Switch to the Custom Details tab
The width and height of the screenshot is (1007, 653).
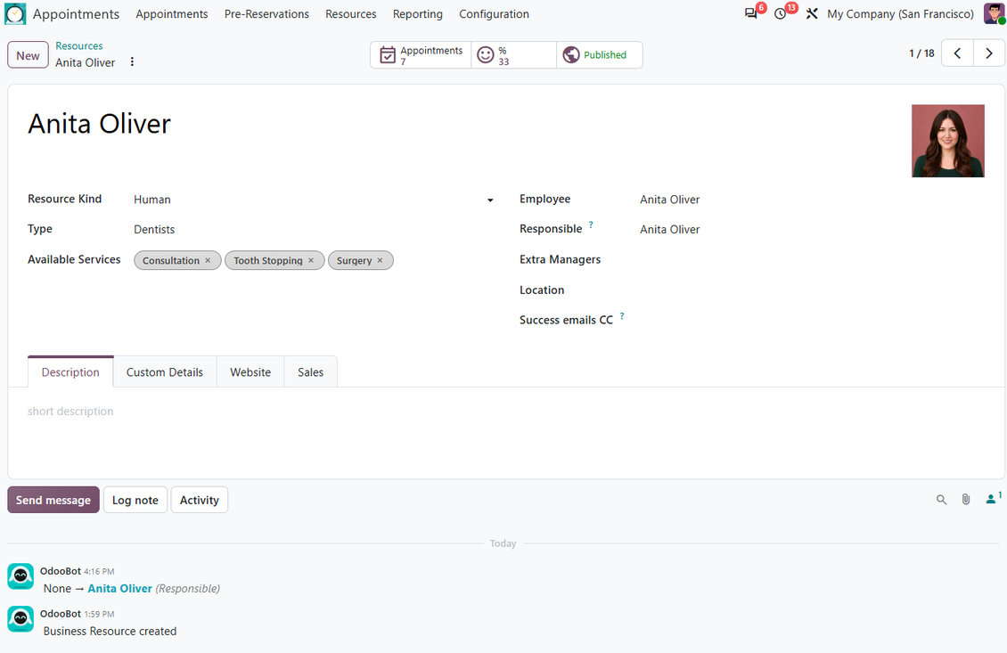tap(164, 372)
